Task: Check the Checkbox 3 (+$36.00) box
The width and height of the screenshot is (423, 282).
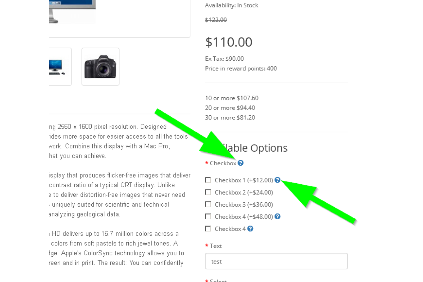Action: click(208, 204)
